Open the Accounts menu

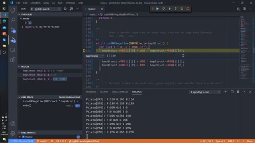13,124
